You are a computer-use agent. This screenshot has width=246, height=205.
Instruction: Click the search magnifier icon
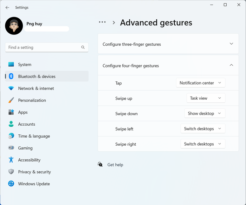pos(83,47)
